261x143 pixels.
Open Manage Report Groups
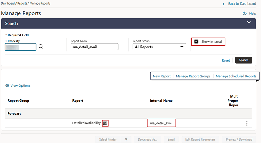click(x=193, y=76)
